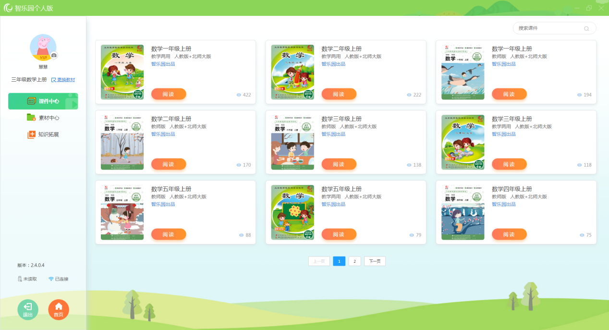The image size is (609, 330).
Task: Open 课件中心 in the sidebar
Action: coord(43,101)
